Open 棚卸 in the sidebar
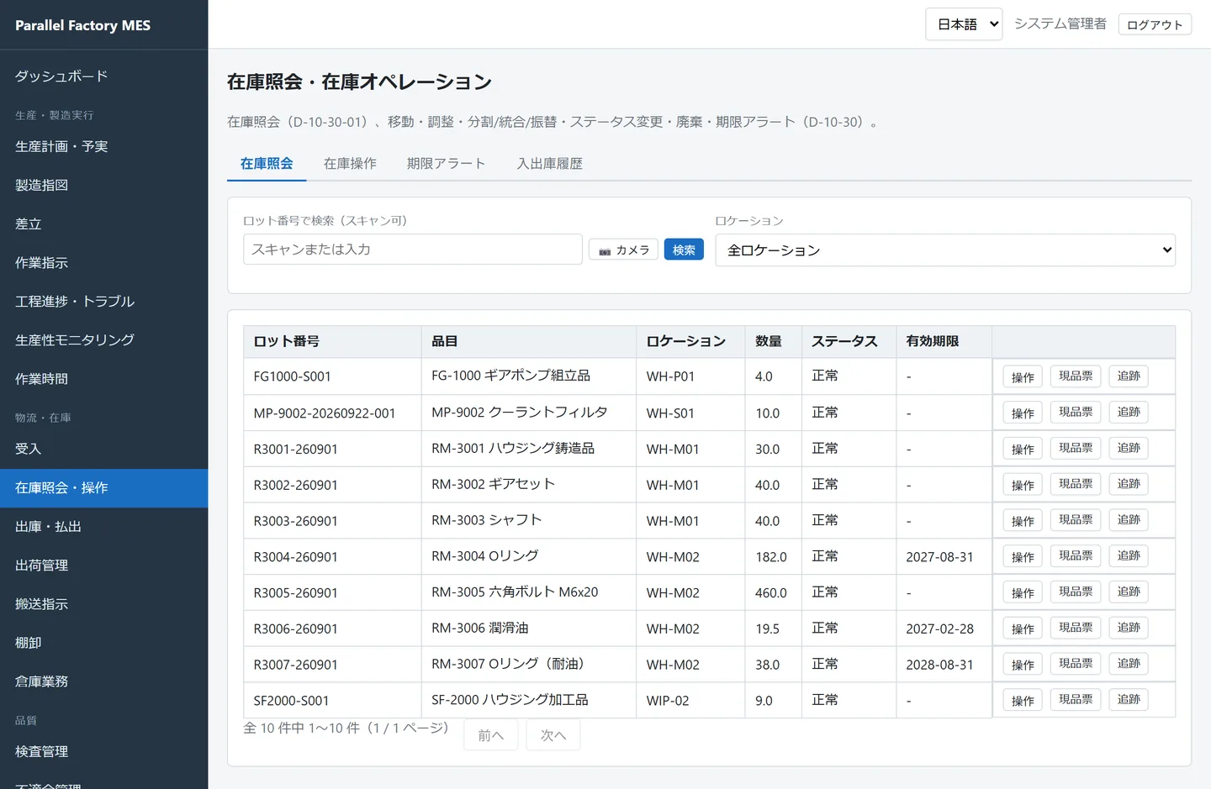The image size is (1211, 789). [103, 643]
